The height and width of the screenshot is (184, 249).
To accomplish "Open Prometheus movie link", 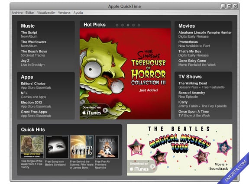I will [194, 44].
